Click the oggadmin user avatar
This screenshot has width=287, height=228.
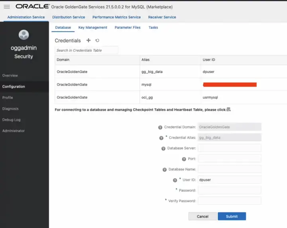pos(24,35)
